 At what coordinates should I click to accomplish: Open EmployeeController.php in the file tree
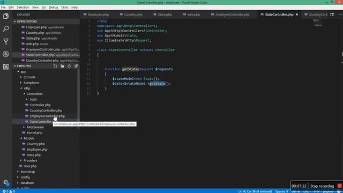click(x=47, y=116)
